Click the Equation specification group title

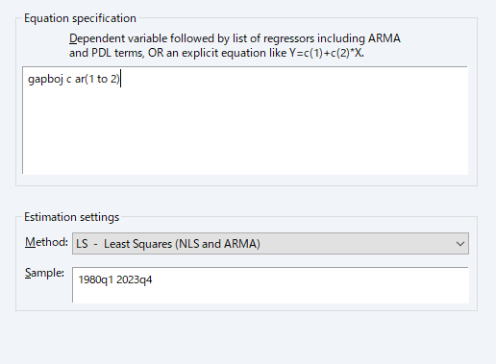pos(80,18)
